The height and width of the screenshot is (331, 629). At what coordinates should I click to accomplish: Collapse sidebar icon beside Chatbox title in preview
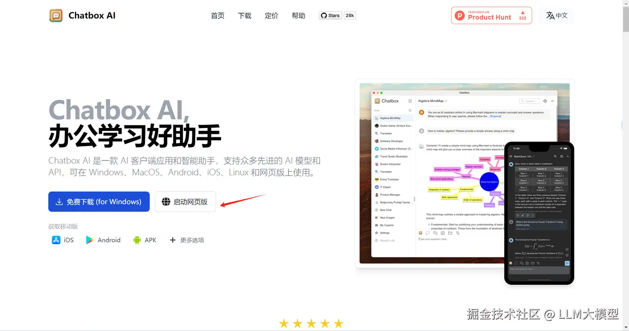point(410,101)
